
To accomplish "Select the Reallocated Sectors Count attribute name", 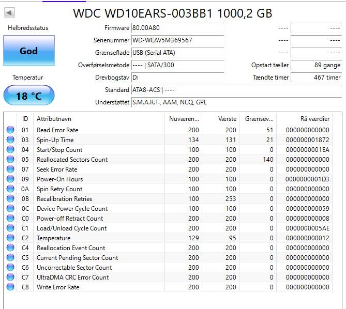I will tap(72, 160).
